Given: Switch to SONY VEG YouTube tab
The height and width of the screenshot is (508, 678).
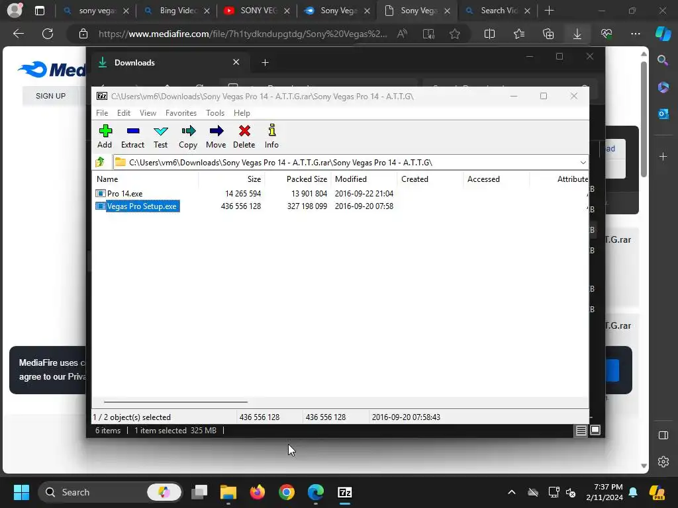Looking at the screenshot, I should (258, 11).
